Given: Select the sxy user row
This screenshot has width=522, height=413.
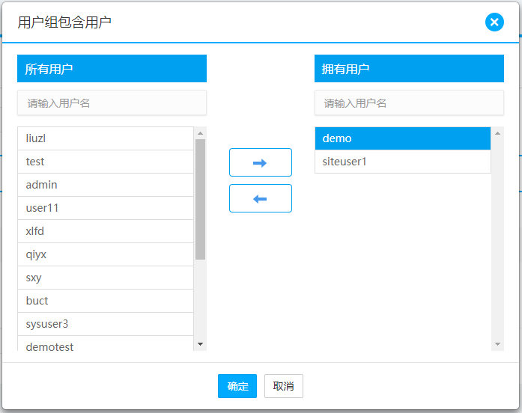Looking at the screenshot, I should pos(106,278).
